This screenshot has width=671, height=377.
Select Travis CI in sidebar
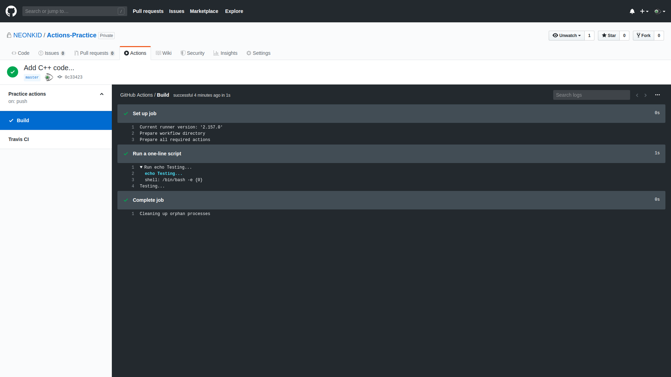[x=19, y=139]
